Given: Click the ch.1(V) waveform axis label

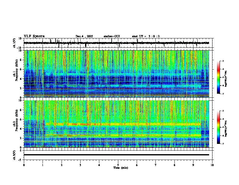Looking at the screenshot, I should point(14,43).
